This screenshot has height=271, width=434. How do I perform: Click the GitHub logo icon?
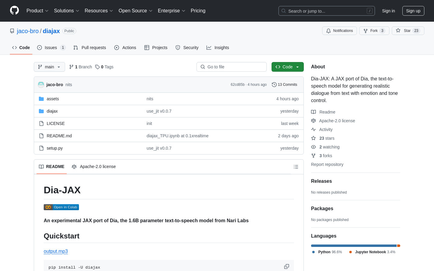14,11
